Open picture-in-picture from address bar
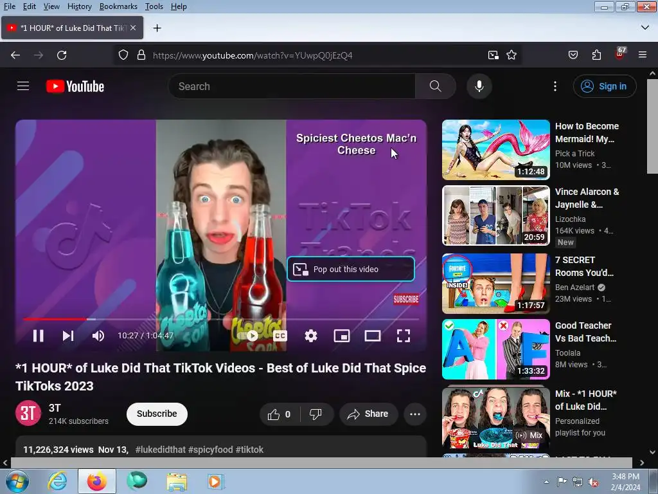This screenshot has width=658, height=494. pyautogui.click(x=493, y=55)
